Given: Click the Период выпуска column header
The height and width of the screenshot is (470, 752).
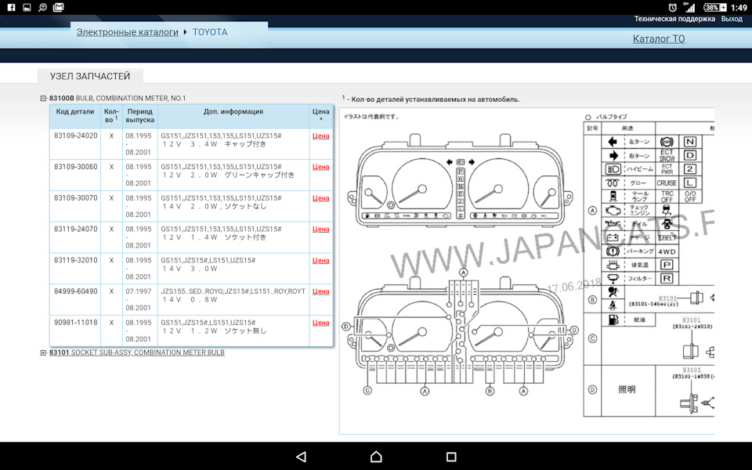Looking at the screenshot, I should click(140, 116).
